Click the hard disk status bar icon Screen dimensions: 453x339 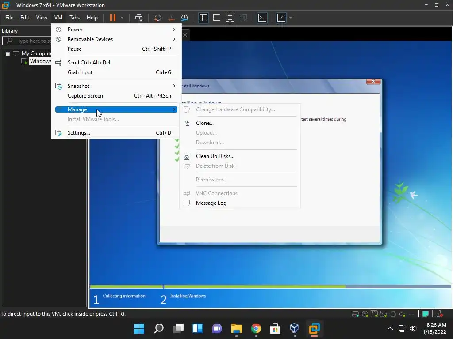[356, 314]
